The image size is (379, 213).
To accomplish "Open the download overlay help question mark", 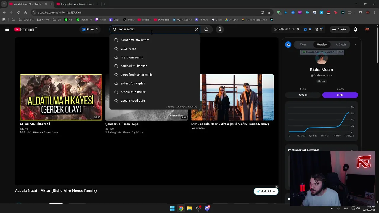I will 339,52.
